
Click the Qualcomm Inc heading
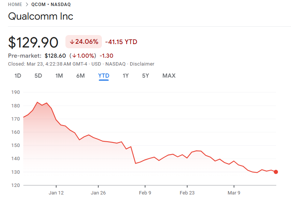click(41, 17)
